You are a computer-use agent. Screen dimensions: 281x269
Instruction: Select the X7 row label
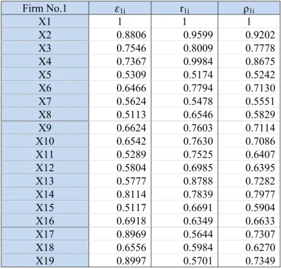coord(45,101)
